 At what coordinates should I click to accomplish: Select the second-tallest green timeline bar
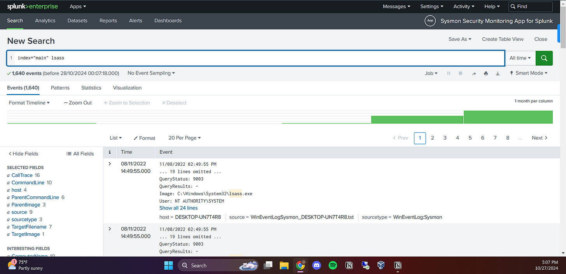(x=417, y=120)
